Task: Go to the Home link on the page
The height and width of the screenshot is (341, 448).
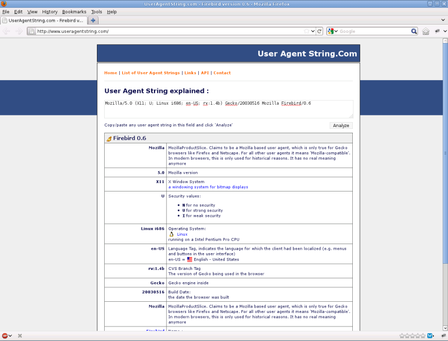Action: [x=110, y=73]
